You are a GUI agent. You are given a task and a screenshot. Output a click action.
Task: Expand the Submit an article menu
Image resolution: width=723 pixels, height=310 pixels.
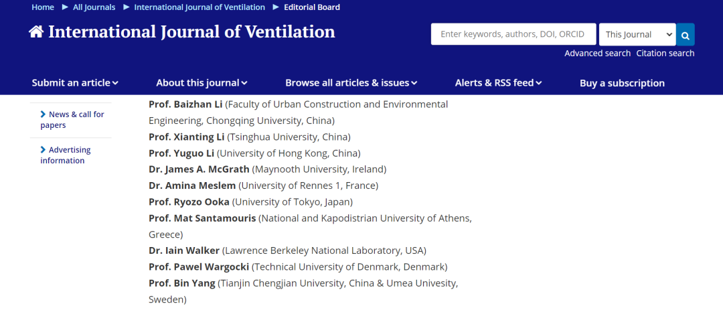tap(75, 83)
